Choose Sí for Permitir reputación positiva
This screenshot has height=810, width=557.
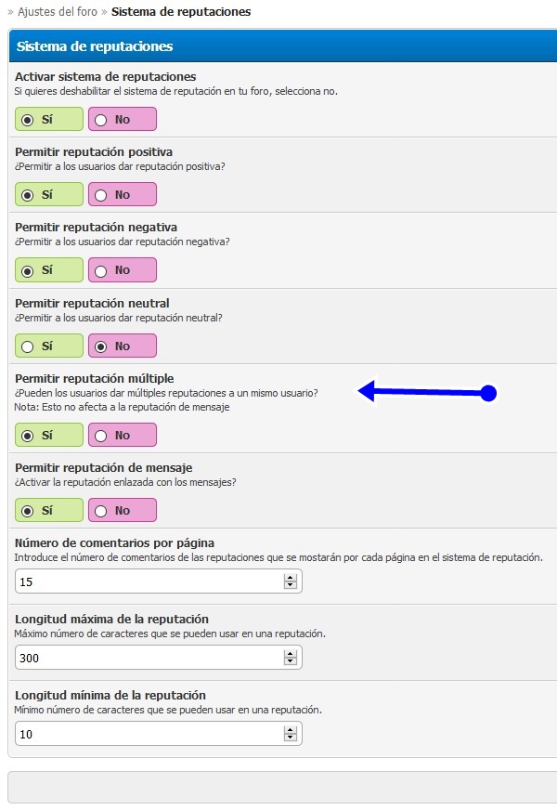tap(28, 195)
